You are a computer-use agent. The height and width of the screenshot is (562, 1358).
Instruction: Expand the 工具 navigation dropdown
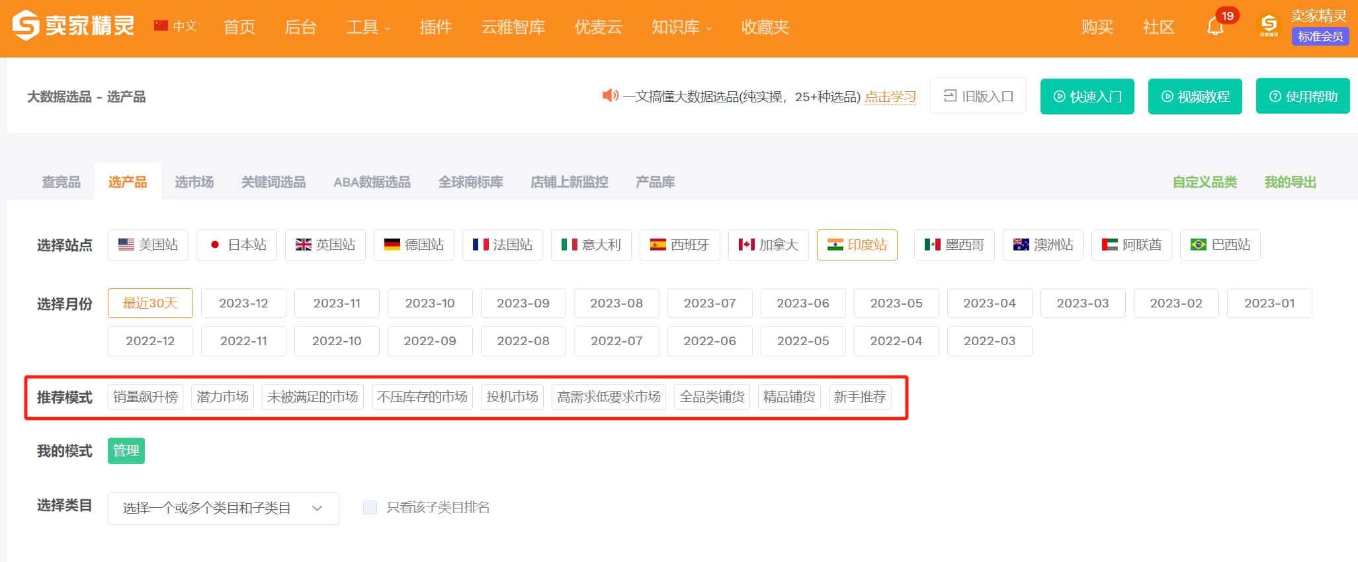tap(368, 27)
